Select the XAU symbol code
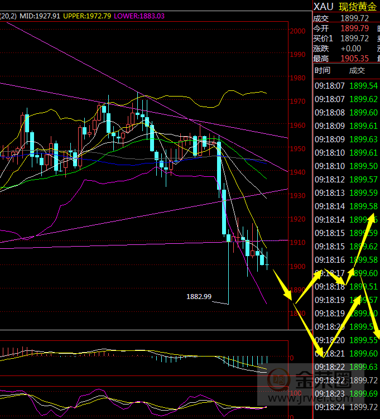Screen dimensions: 380x419 324,6
